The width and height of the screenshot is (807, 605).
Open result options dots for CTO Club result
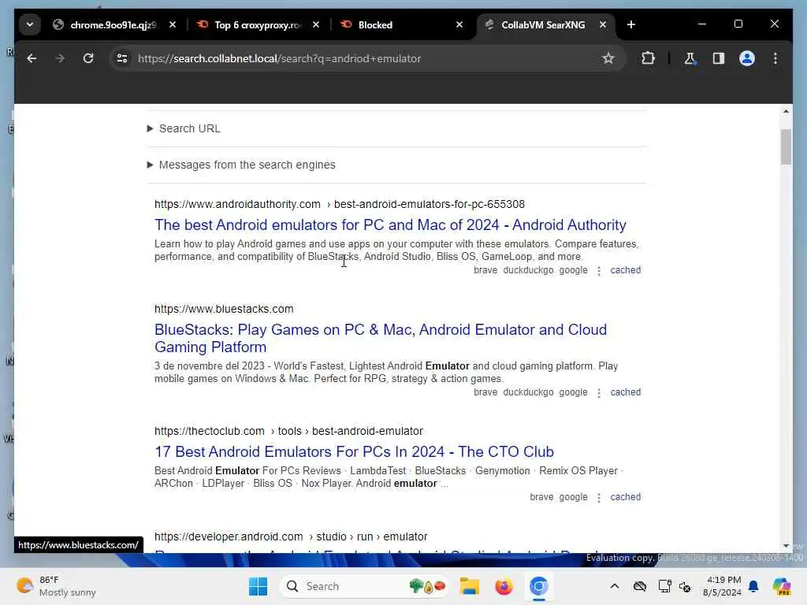599,498
